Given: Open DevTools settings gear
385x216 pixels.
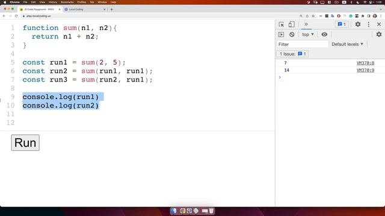Looking at the screenshot, I should point(358,24).
